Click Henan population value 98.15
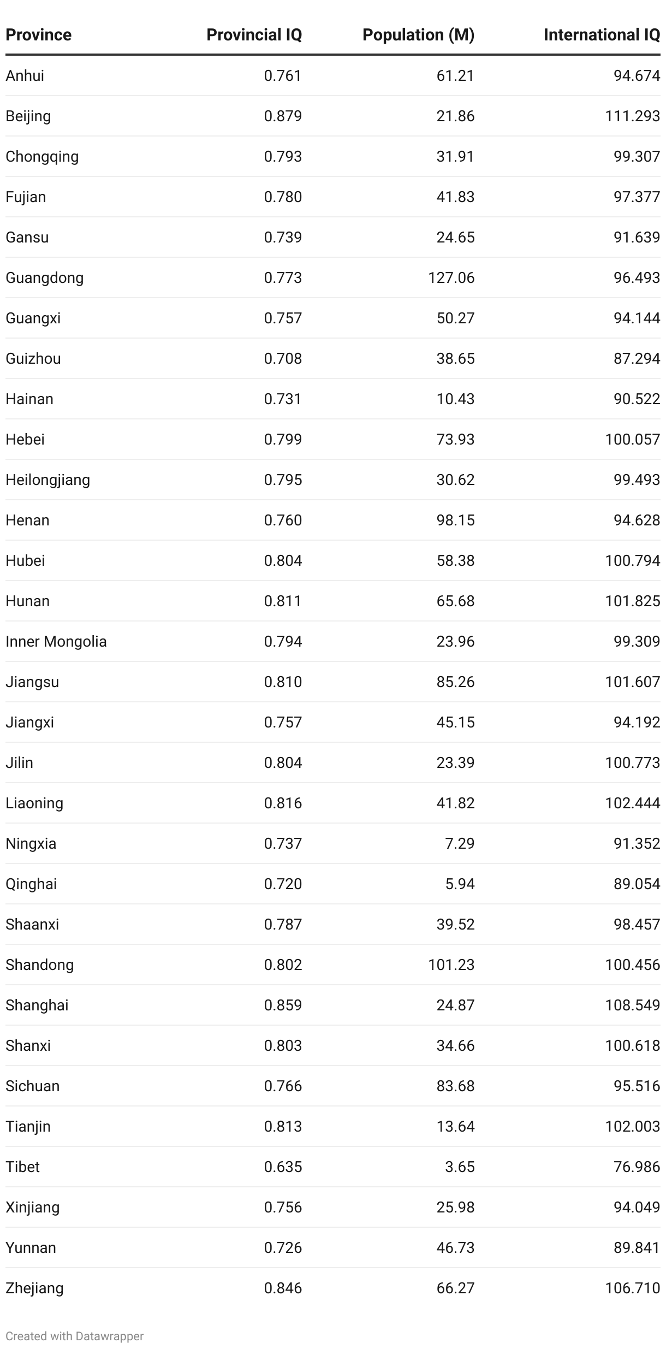666x1349 pixels. coord(455,520)
